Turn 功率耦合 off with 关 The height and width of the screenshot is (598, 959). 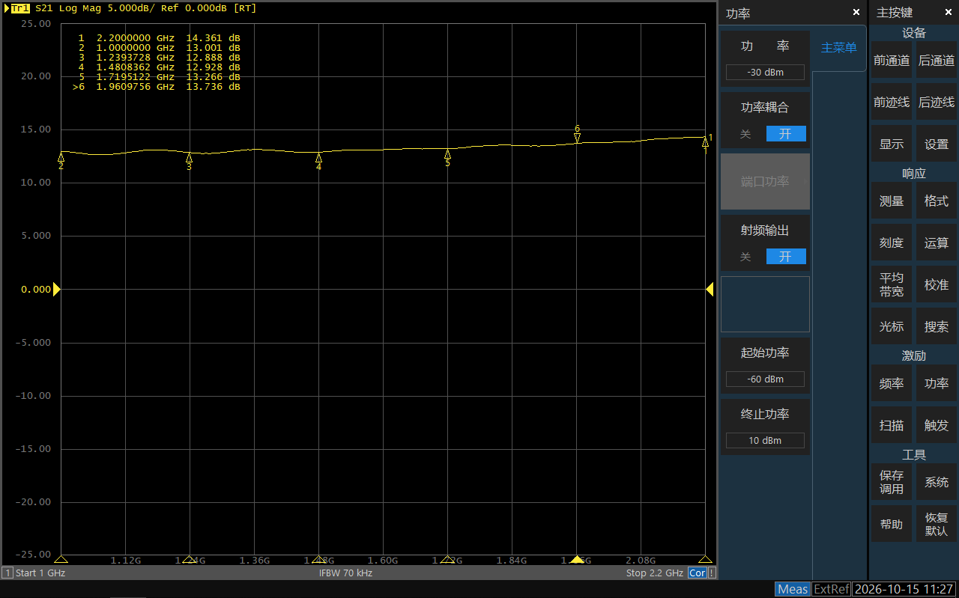[x=745, y=134]
